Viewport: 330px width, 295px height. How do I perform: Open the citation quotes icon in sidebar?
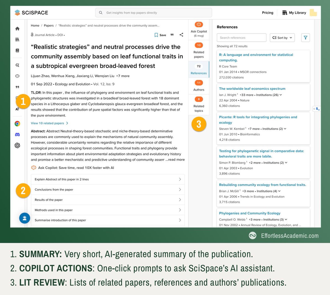(17, 87)
